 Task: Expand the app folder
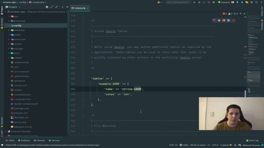[x=9, y=16]
